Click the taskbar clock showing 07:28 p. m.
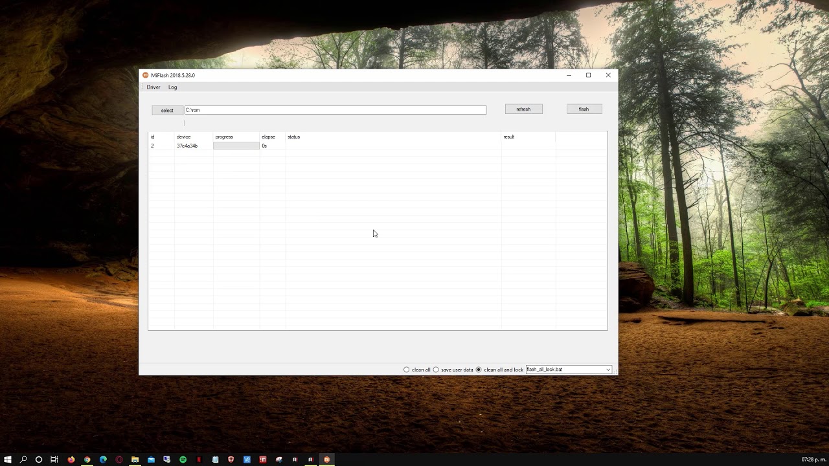This screenshot has height=466, width=829. [813, 460]
